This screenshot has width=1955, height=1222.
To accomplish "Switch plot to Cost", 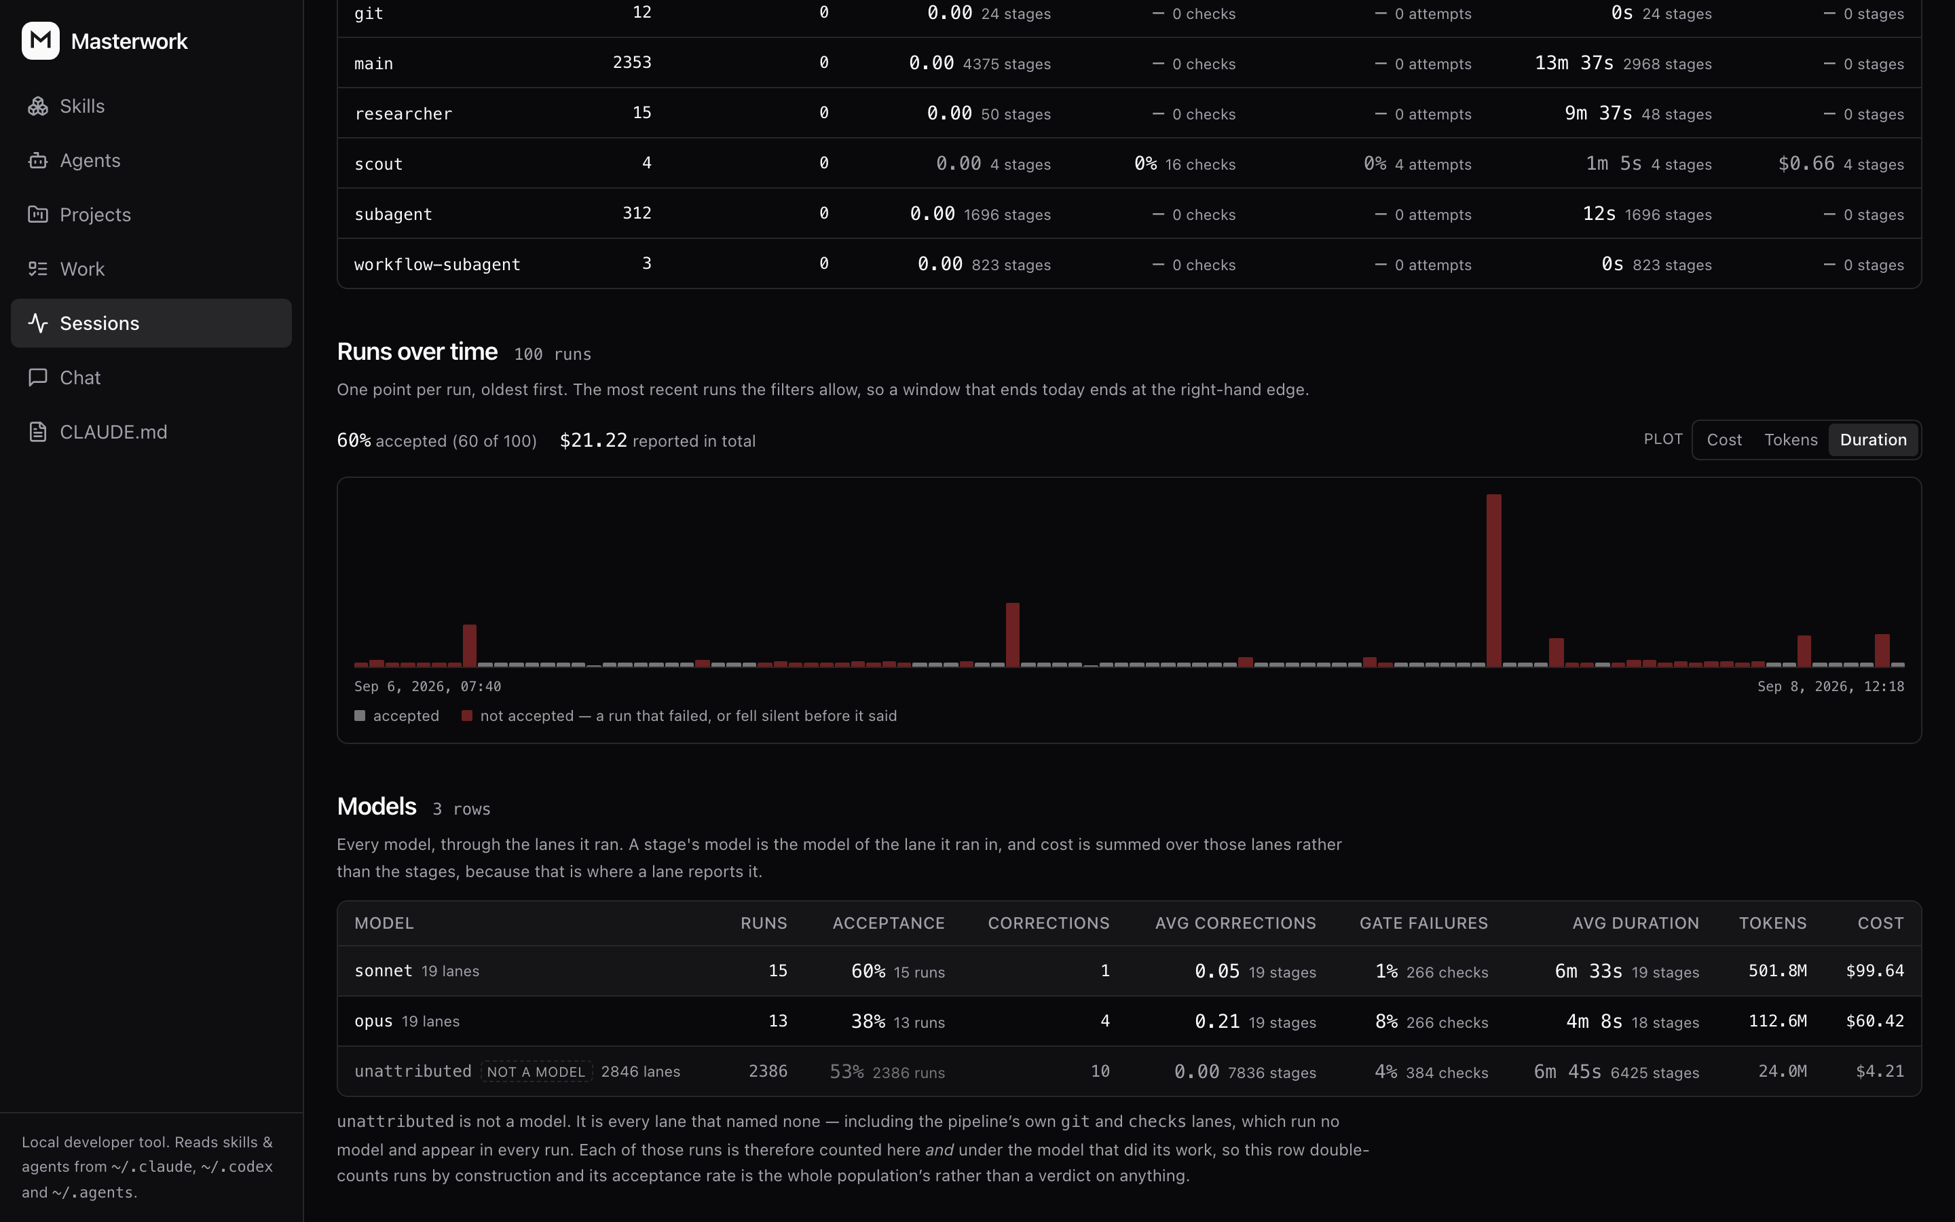I will (x=1724, y=440).
